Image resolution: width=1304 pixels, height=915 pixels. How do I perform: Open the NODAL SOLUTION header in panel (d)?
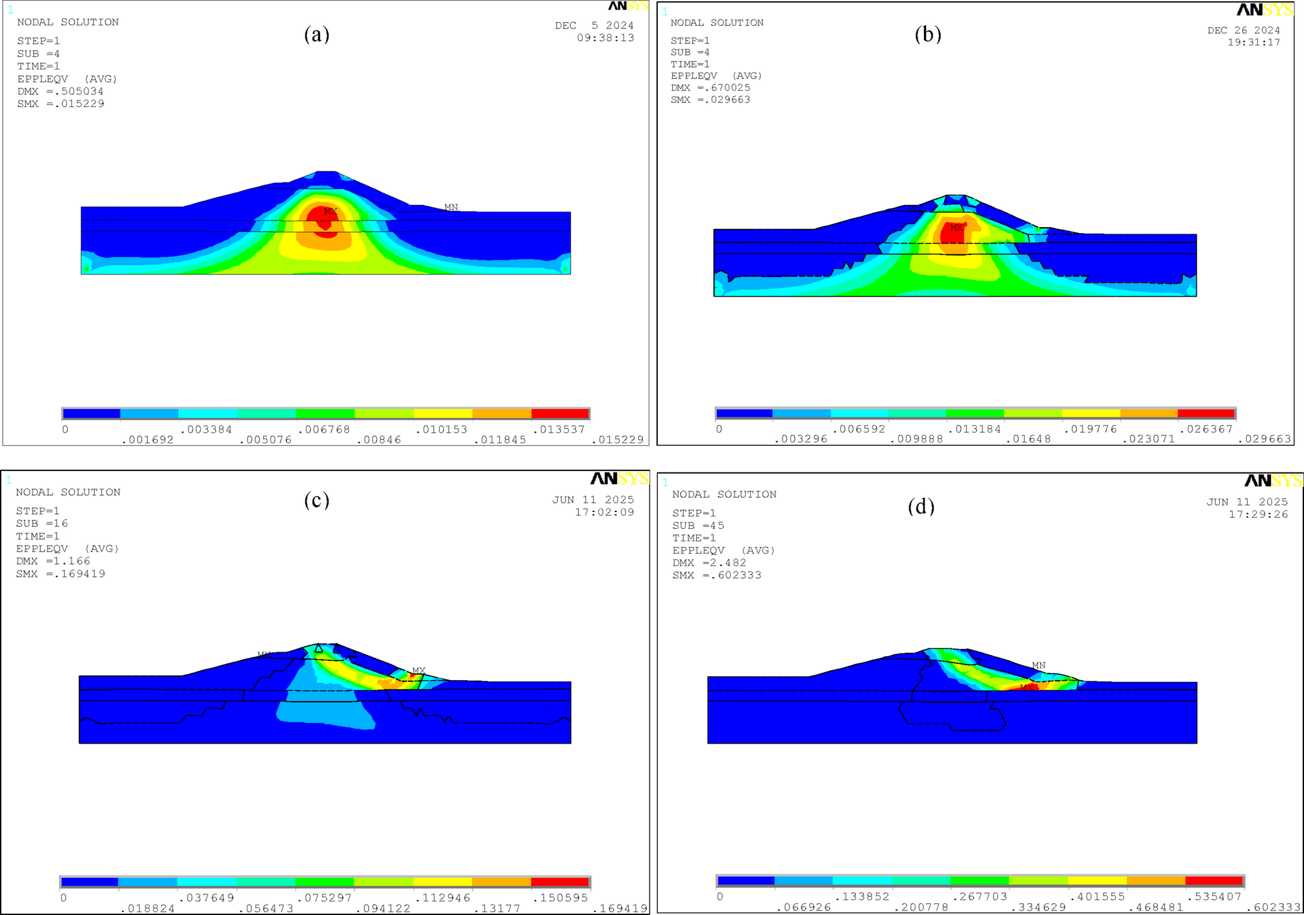click(x=725, y=494)
